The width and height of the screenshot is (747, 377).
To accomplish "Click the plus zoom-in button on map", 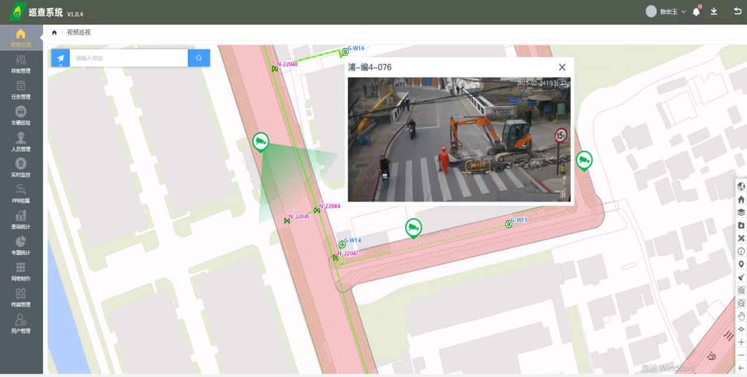I will tap(741, 342).
